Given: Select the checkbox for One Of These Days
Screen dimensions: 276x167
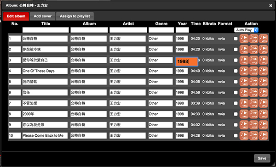Looking at the screenshot, I should coord(236,71).
